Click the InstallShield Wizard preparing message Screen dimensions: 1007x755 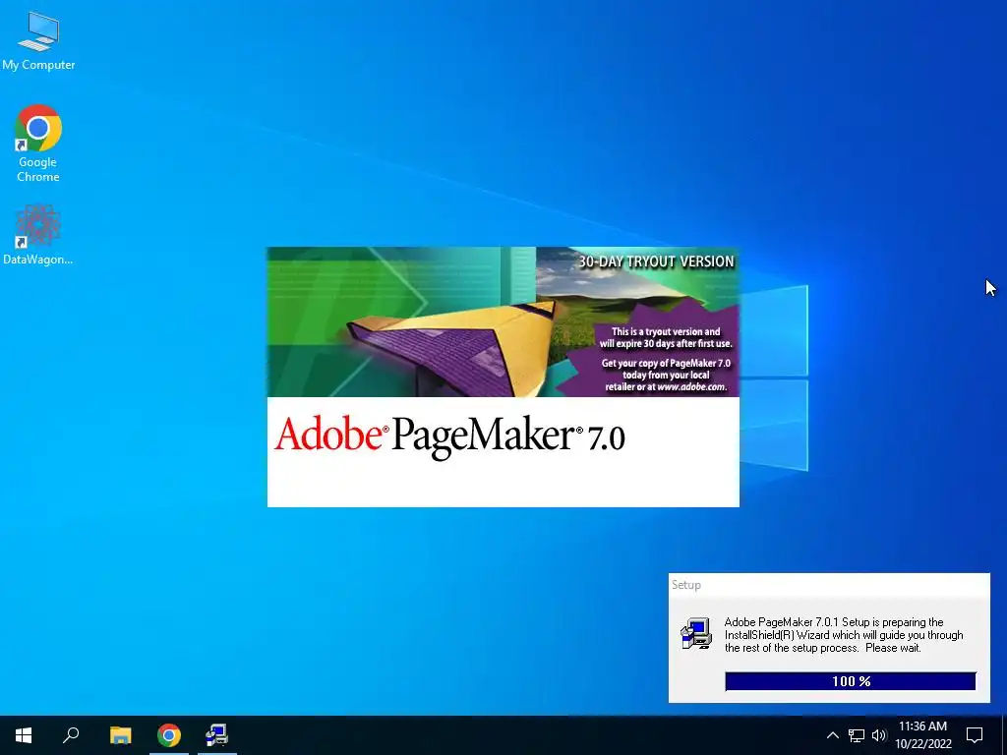click(x=844, y=635)
